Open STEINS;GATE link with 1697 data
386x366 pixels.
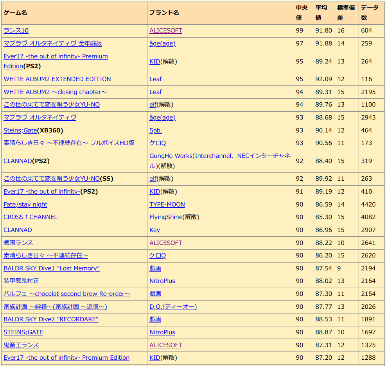[23, 332]
